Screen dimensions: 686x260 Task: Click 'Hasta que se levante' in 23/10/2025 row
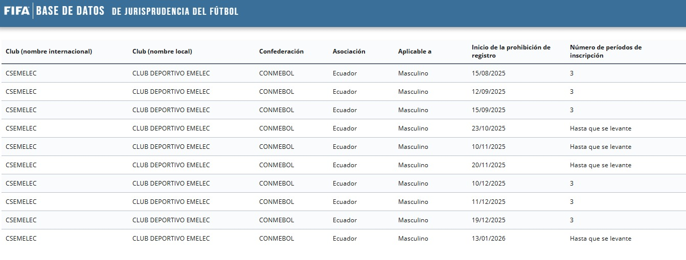[x=600, y=128]
